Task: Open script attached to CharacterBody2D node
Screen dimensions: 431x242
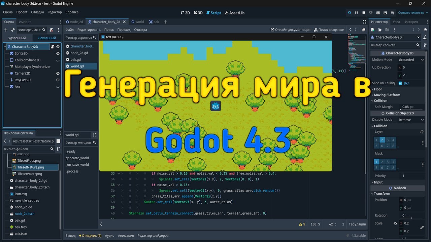Action: (x=53, y=47)
